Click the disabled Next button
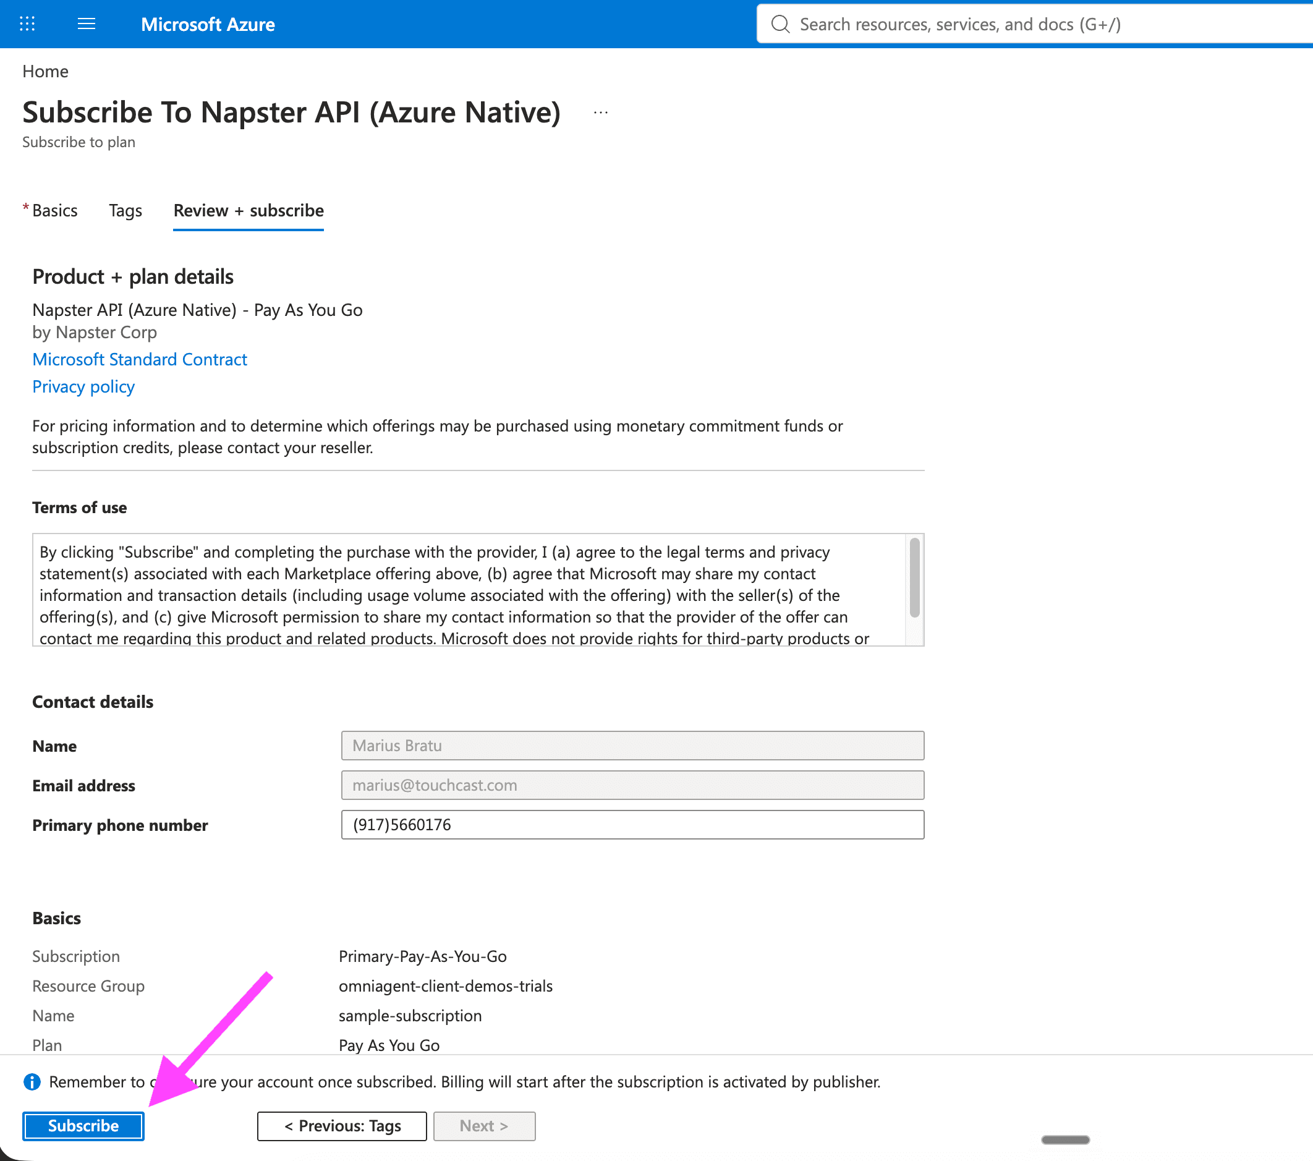 click(485, 1126)
